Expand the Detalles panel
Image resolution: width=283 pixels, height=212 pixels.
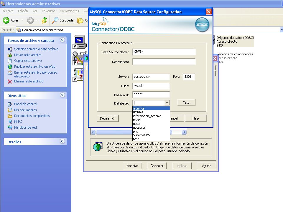pos(62,141)
